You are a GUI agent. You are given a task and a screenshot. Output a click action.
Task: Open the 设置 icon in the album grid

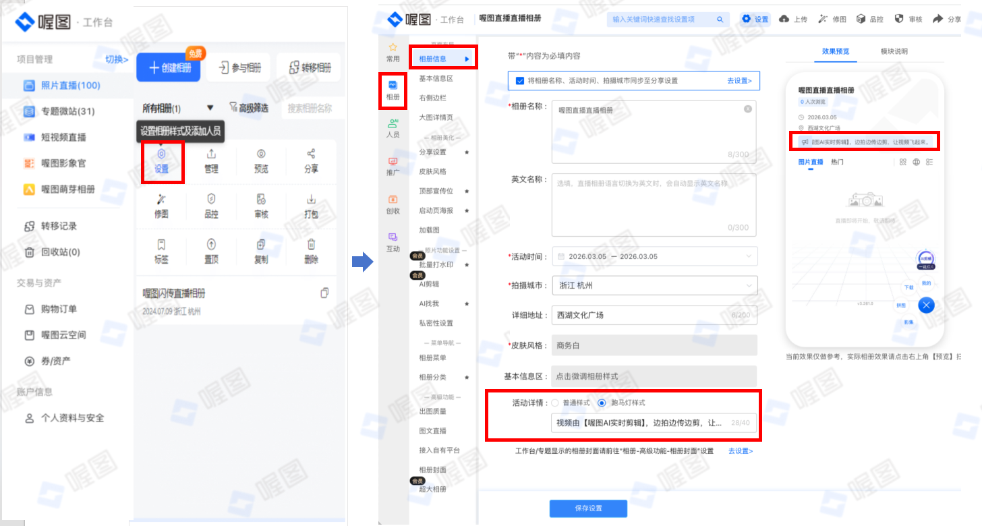(161, 154)
